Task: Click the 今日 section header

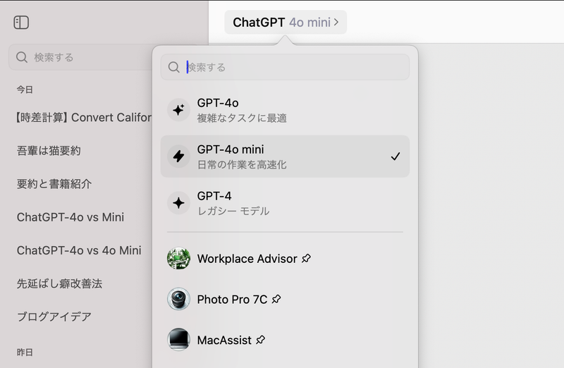Action: pyautogui.click(x=25, y=90)
